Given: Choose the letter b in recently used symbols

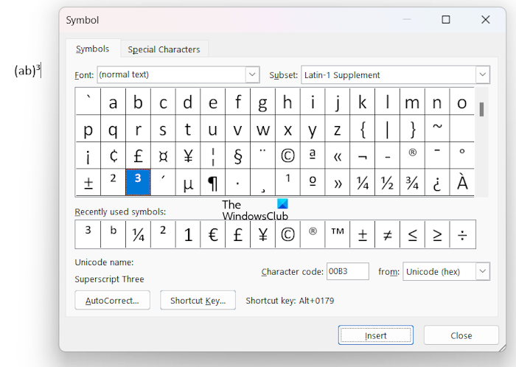Looking at the screenshot, I should pos(113,234).
